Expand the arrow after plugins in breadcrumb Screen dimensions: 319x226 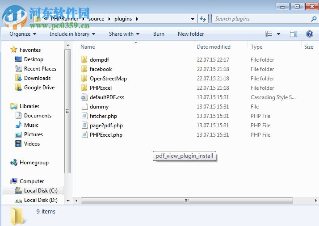[x=137, y=19]
